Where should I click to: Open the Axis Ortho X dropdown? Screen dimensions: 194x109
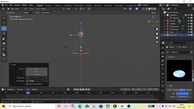click(37, 78)
